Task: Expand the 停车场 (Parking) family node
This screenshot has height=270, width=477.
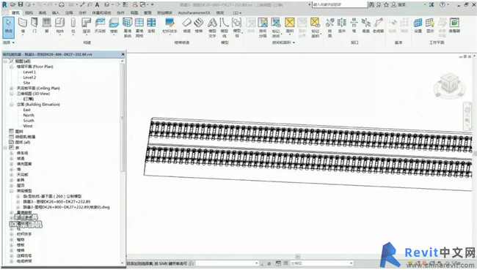Action: 11,153
